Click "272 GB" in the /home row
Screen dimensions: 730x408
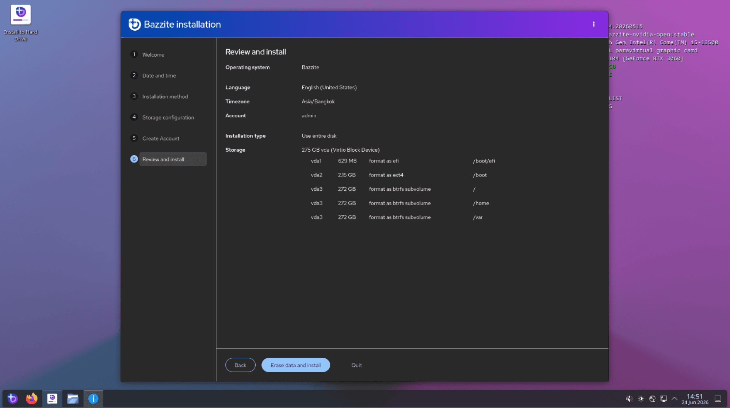point(347,203)
